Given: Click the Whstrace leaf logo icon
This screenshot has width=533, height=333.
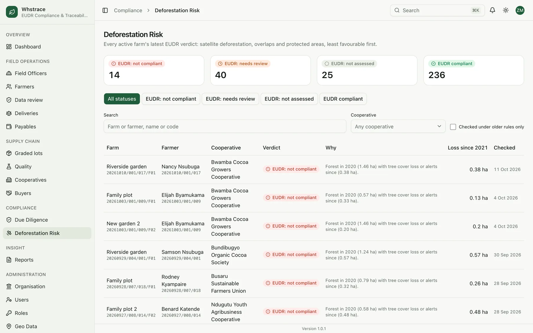Looking at the screenshot, I should [x=12, y=12].
